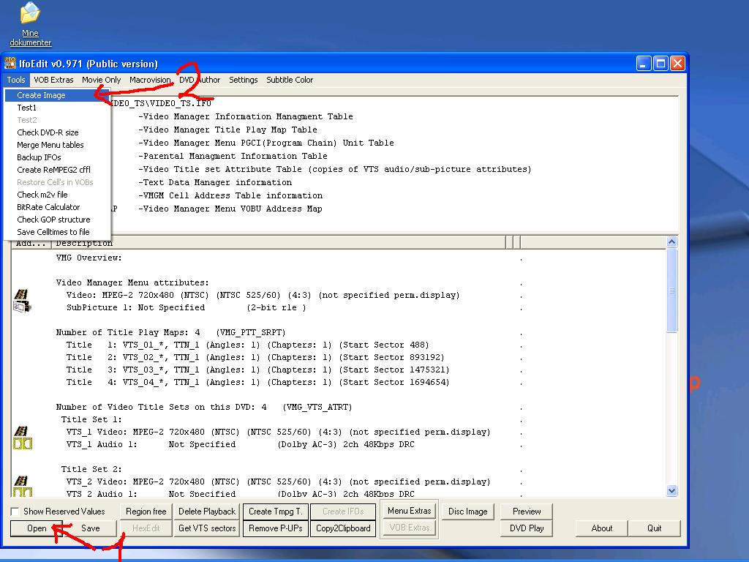The image size is (749, 562).
Task: Open the Subtitle Color menu
Action: pos(290,80)
